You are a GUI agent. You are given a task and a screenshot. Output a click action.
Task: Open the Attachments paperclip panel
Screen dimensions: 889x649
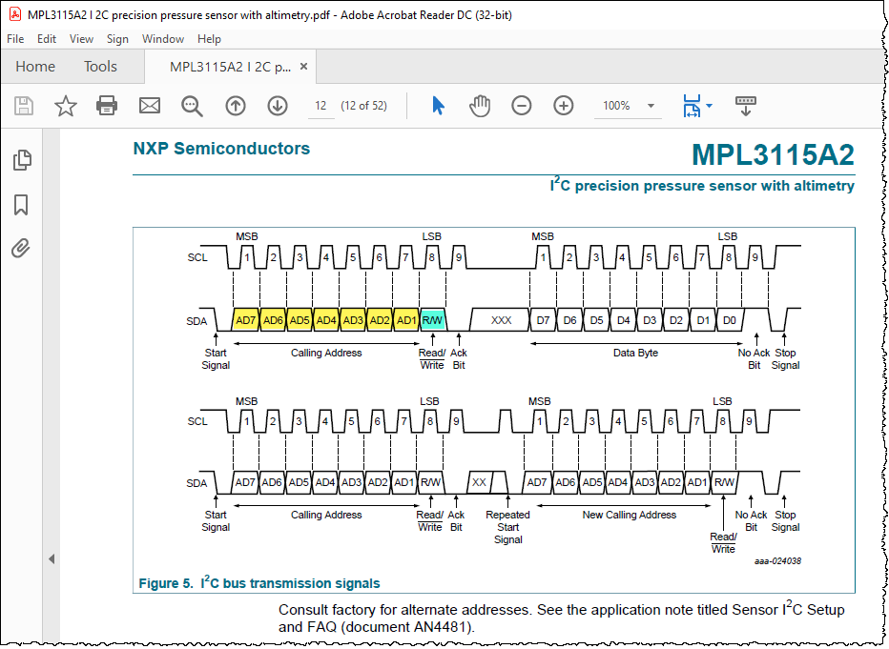tap(21, 248)
